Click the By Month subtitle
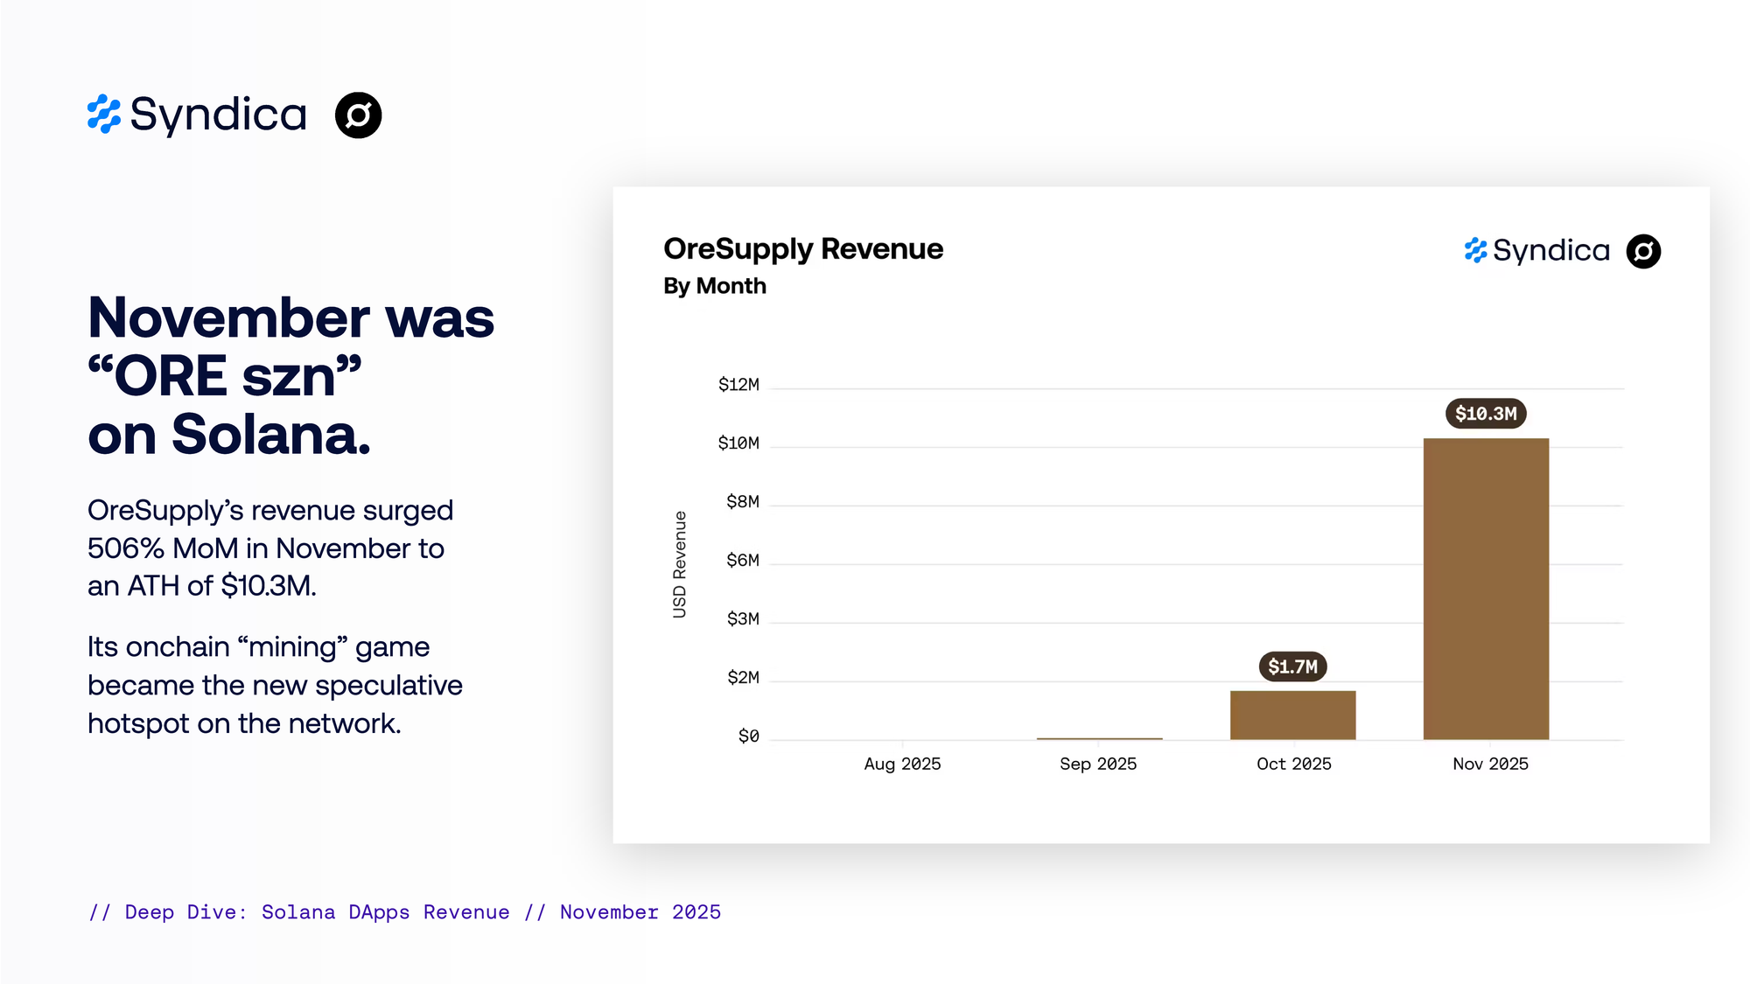 coord(714,286)
